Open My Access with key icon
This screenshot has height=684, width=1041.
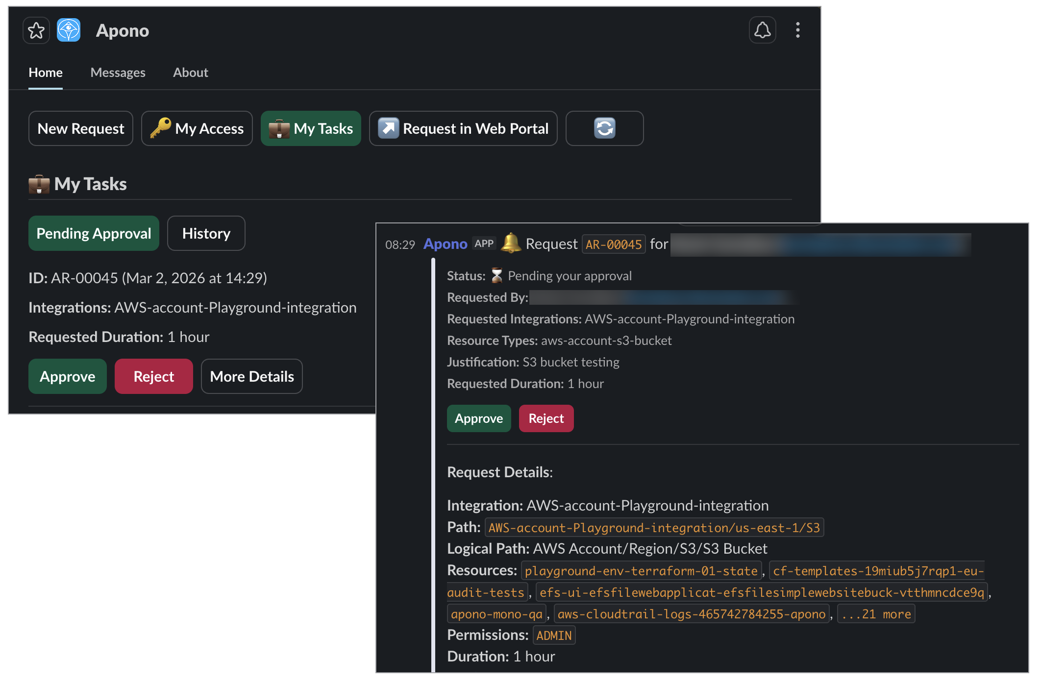coord(197,128)
